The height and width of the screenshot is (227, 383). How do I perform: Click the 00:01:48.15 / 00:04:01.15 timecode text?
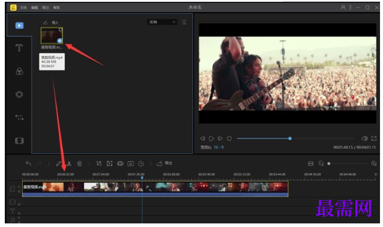[354, 147]
